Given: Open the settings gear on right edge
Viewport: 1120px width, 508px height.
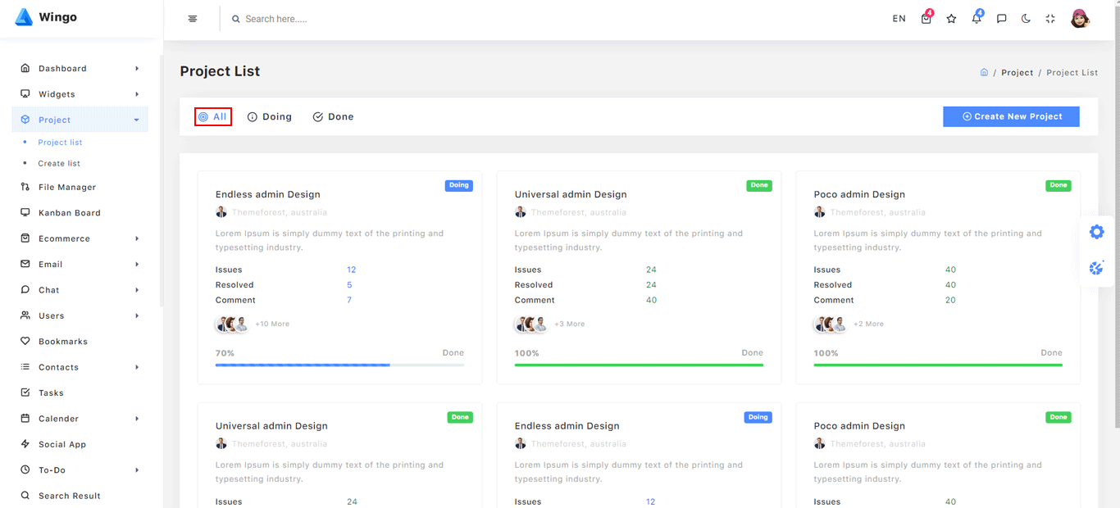Looking at the screenshot, I should click(1096, 232).
